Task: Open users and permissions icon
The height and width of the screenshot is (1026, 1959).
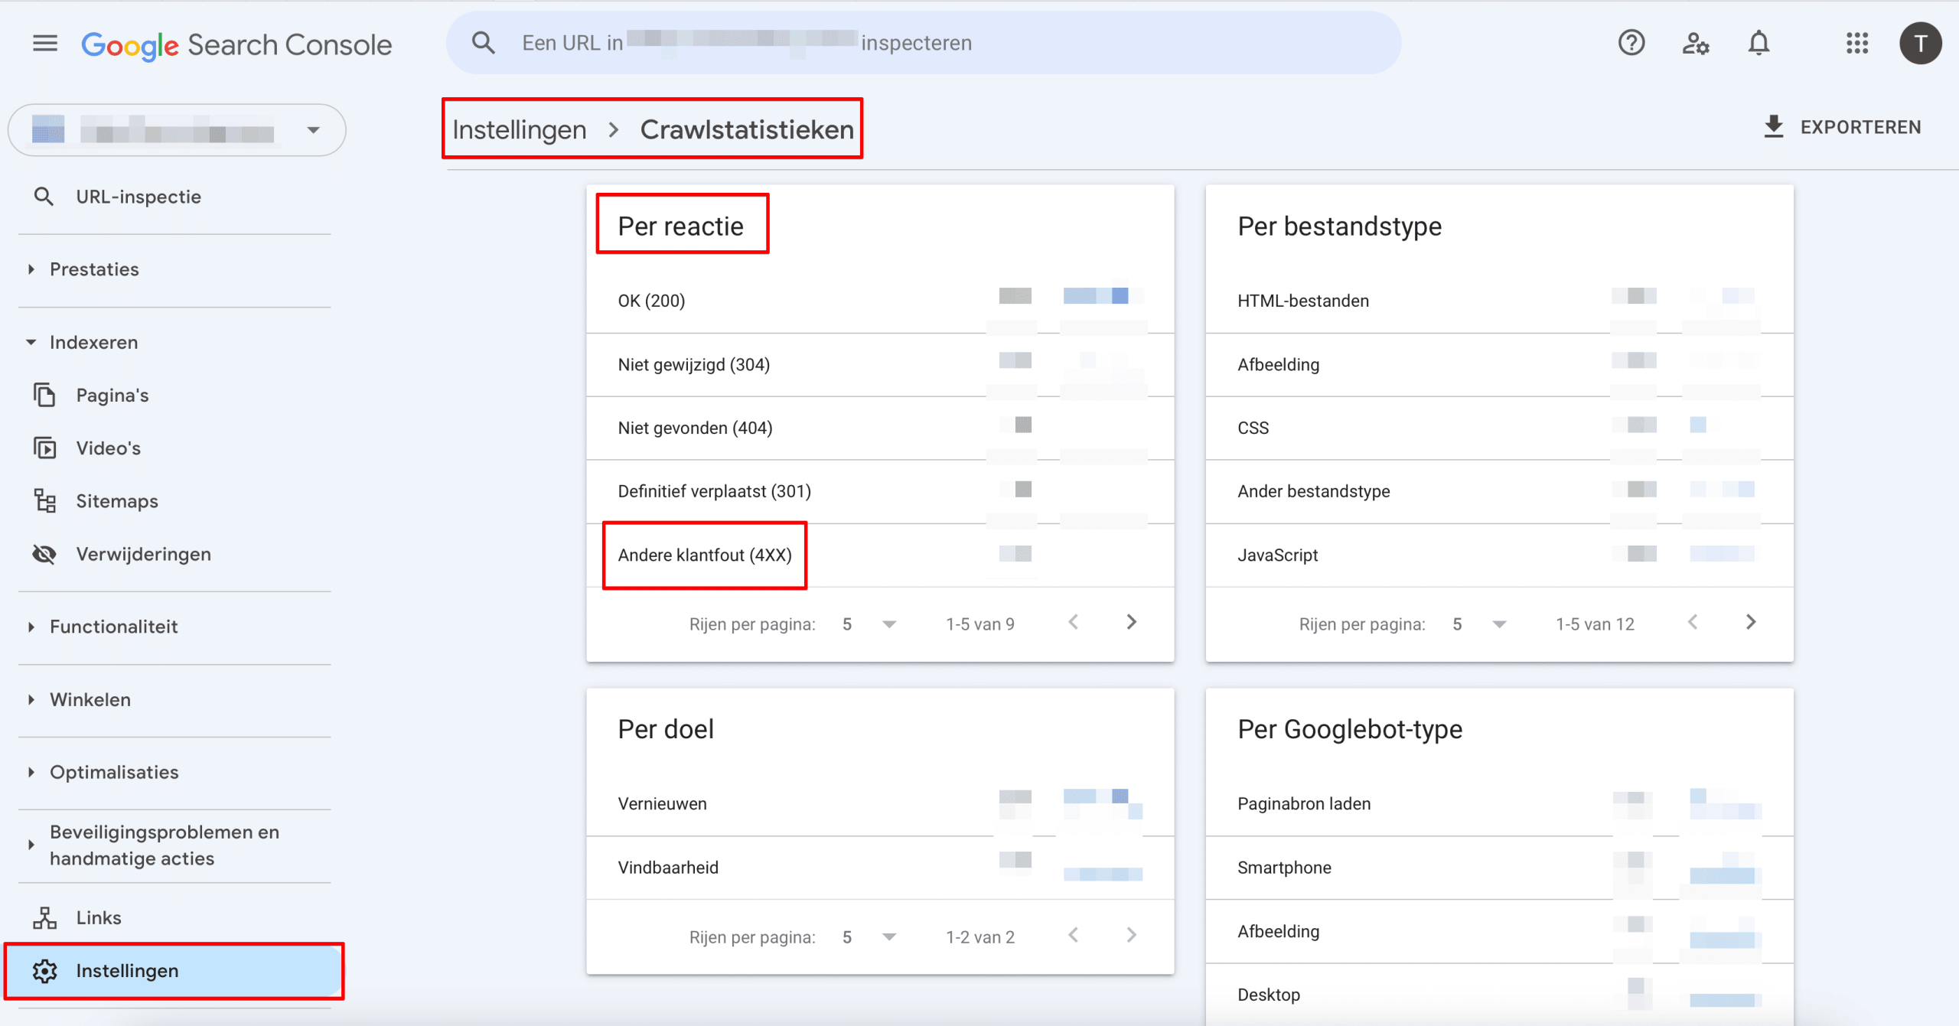Action: click(1696, 43)
